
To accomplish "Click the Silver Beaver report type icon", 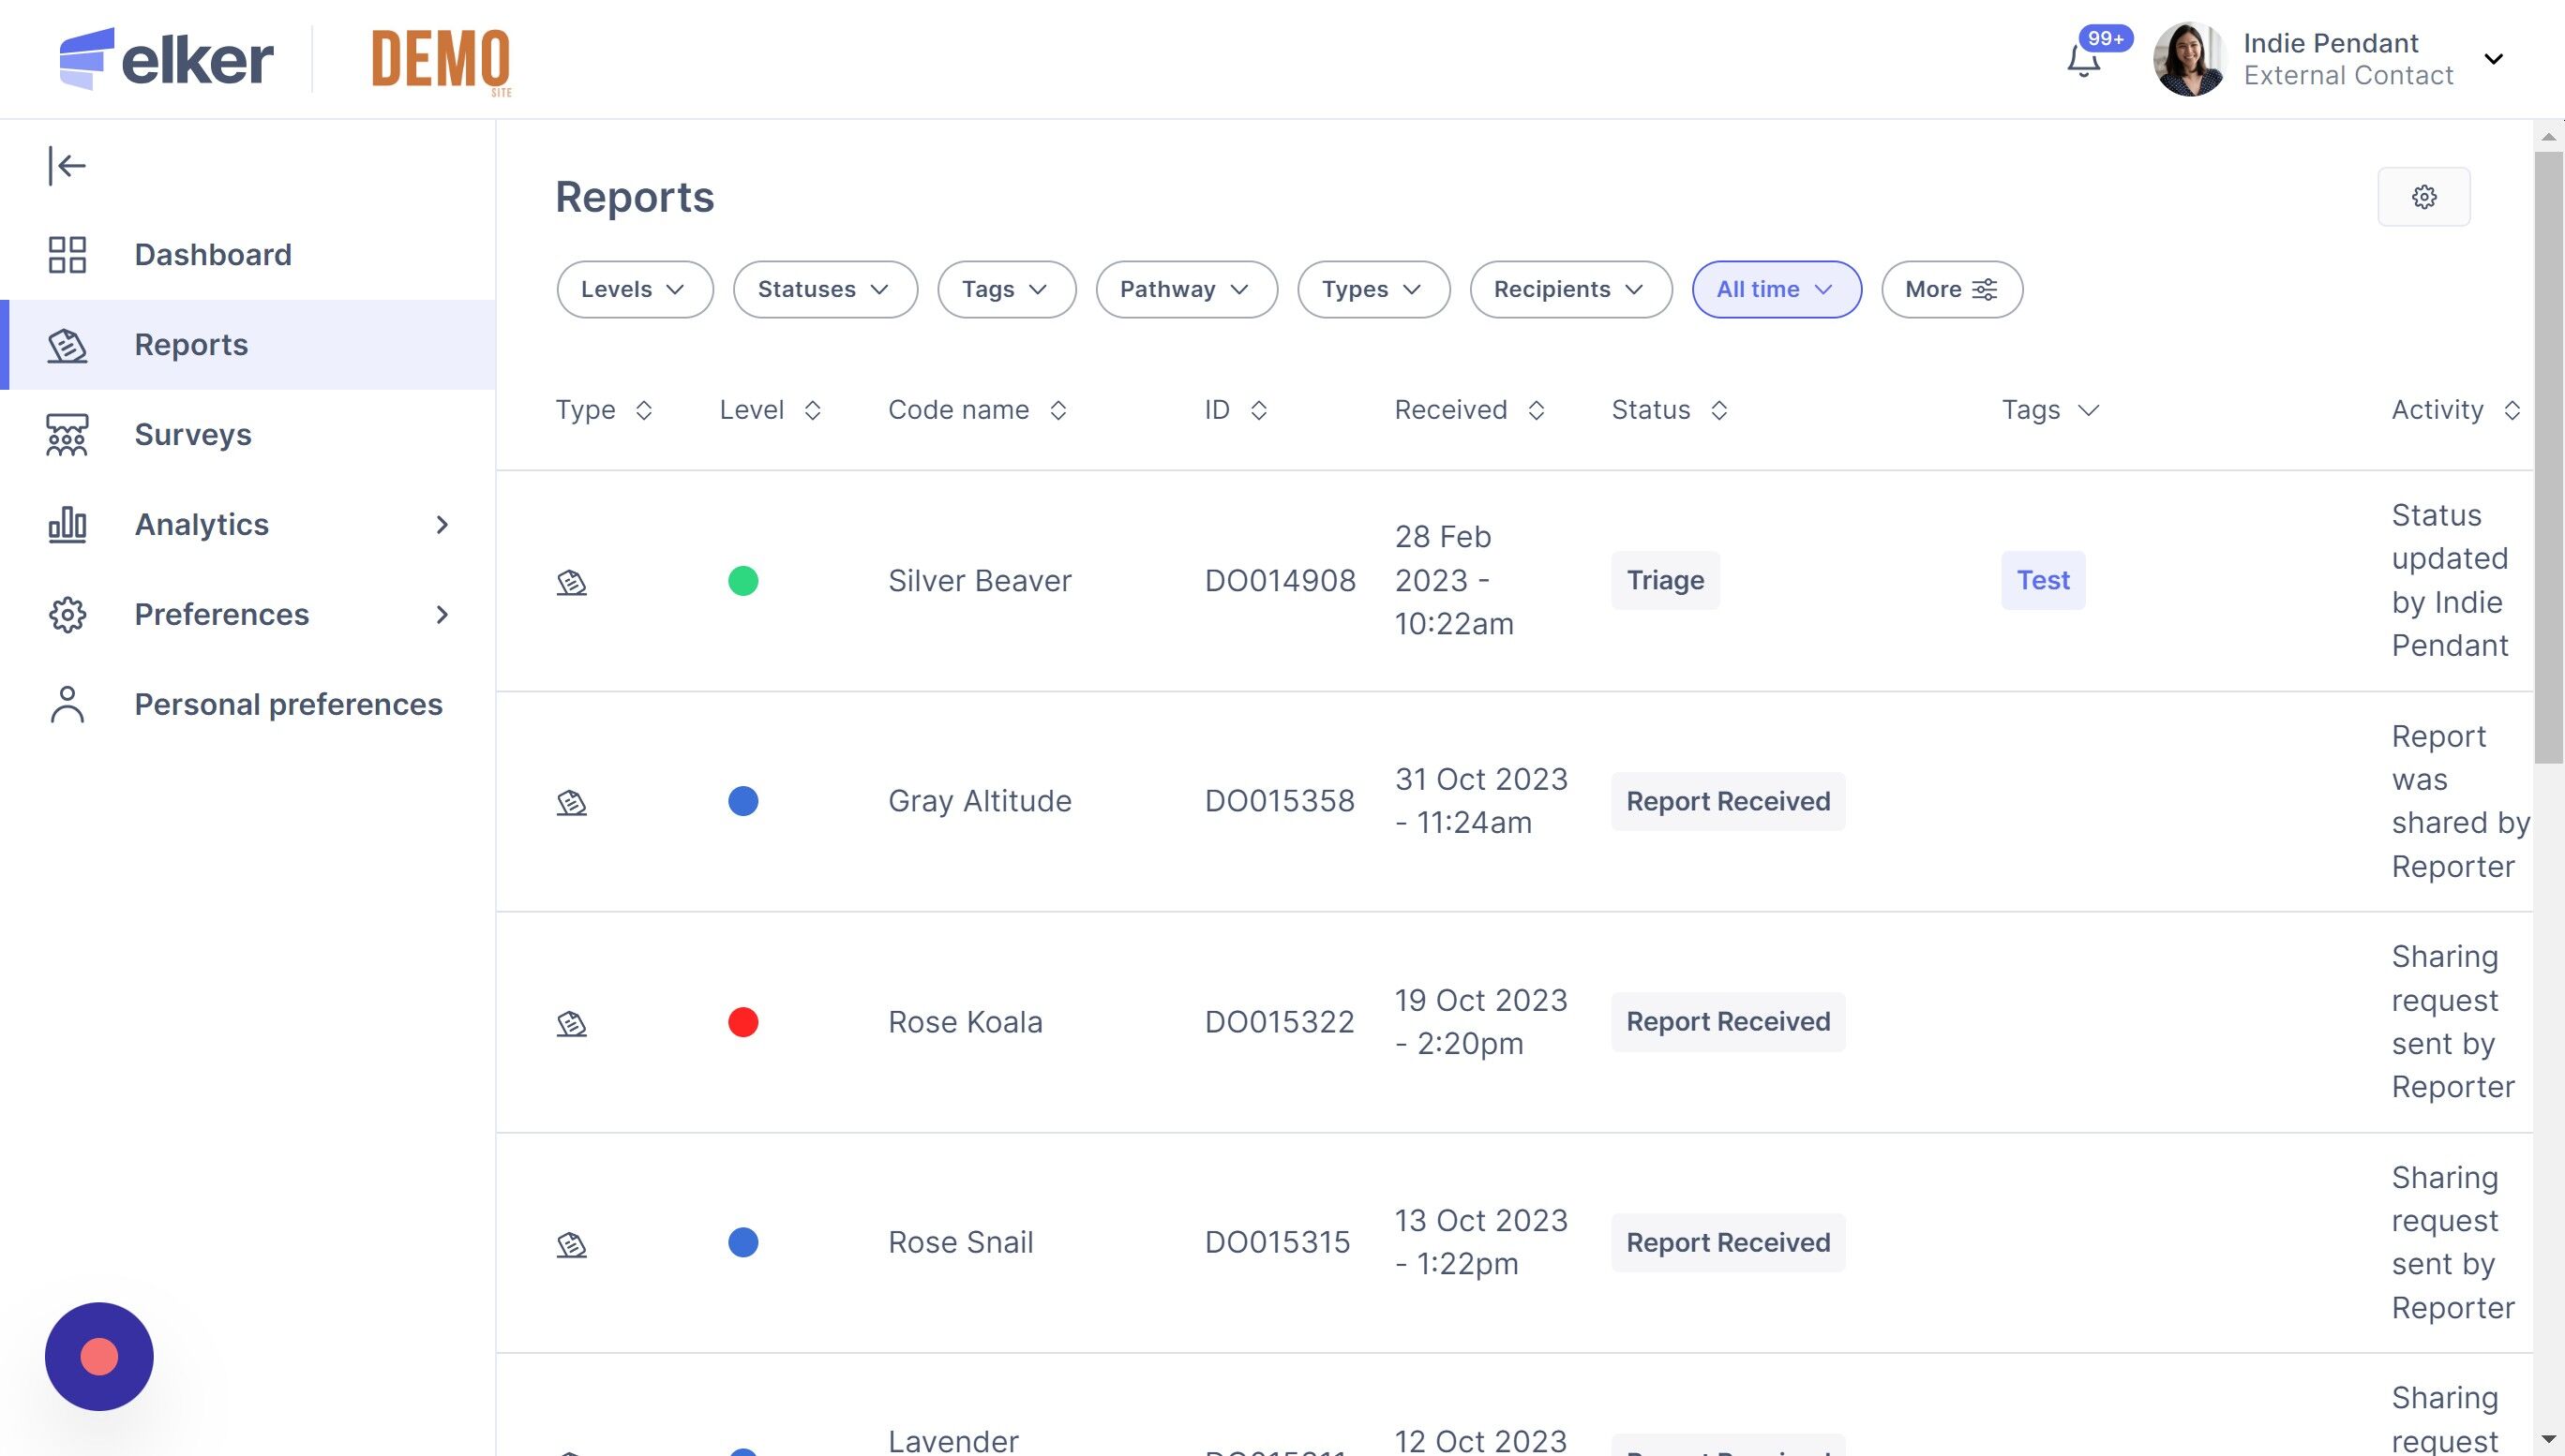I will click(571, 582).
